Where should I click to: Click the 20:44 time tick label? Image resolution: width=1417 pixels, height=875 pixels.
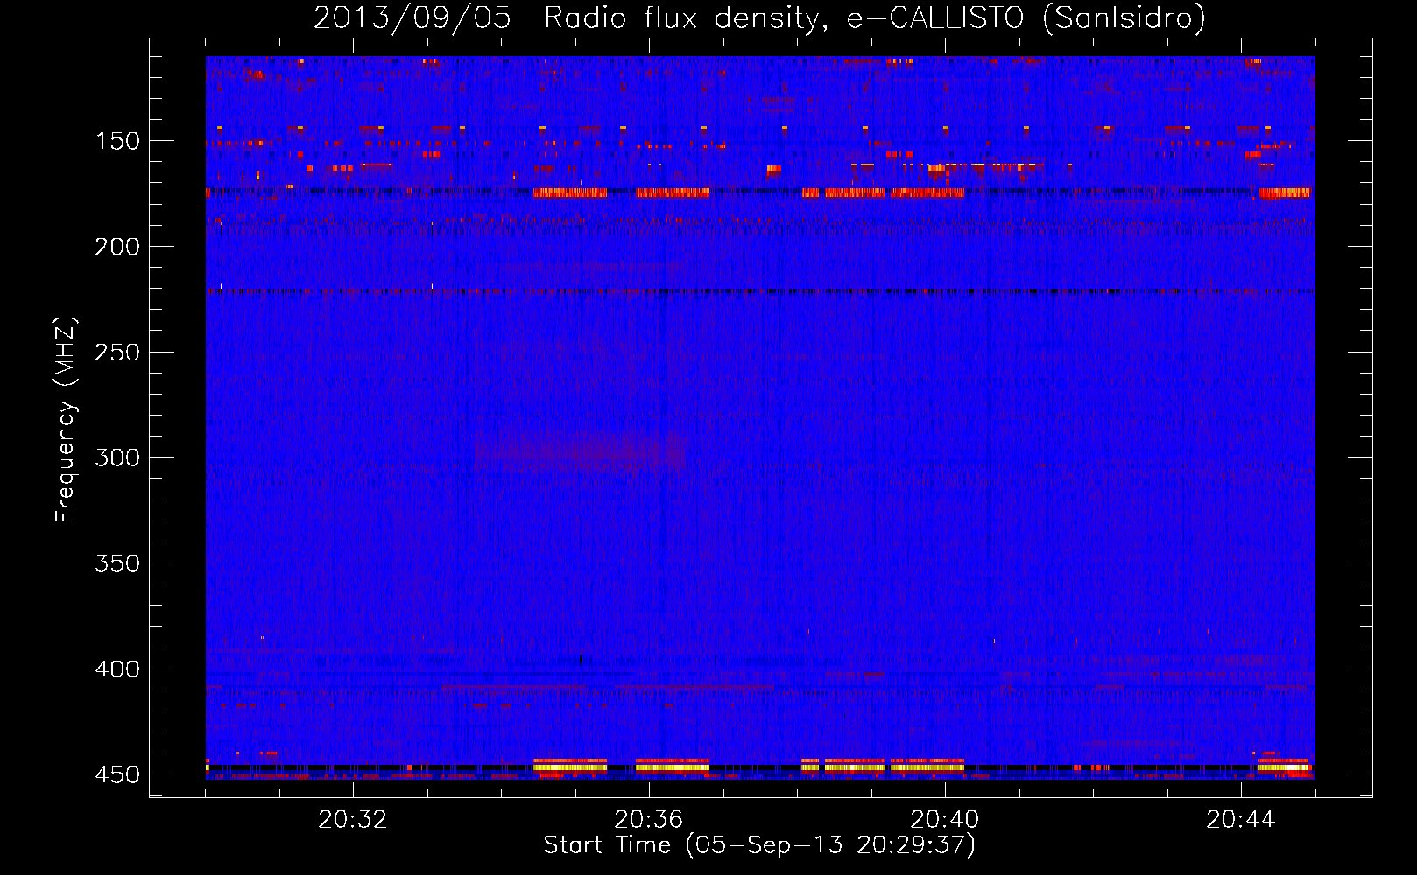click(x=1241, y=820)
